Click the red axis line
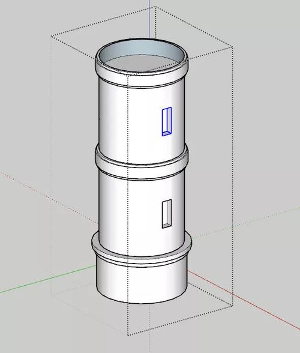This screenshot has width=300, height=353. point(243,300)
